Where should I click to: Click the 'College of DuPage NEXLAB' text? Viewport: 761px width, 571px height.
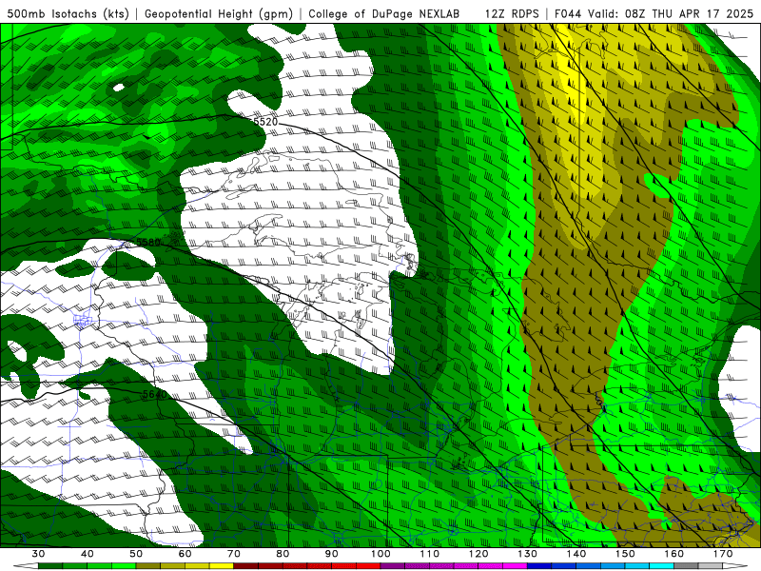click(x=383, y=13)
